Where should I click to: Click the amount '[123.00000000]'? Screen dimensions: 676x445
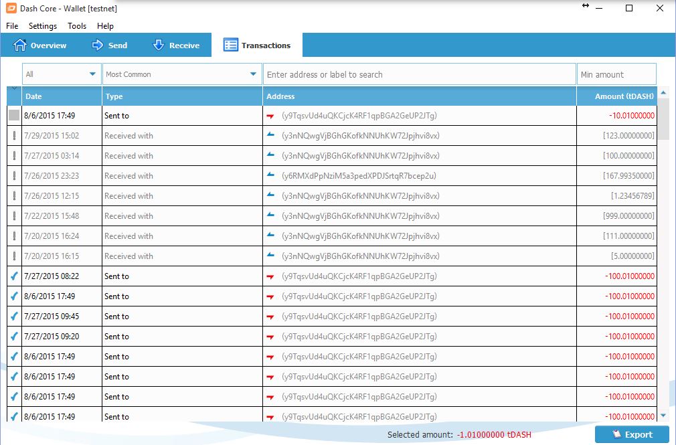pos(628,135)
